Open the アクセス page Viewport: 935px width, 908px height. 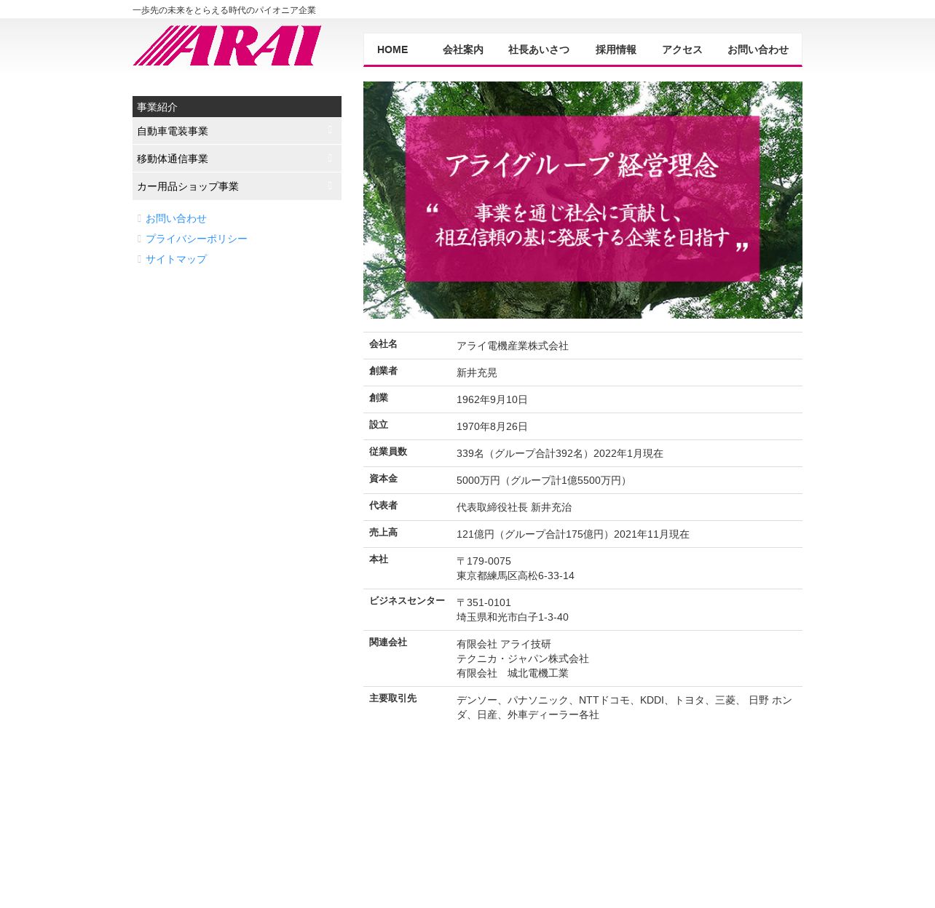click(x=682, y=49)
